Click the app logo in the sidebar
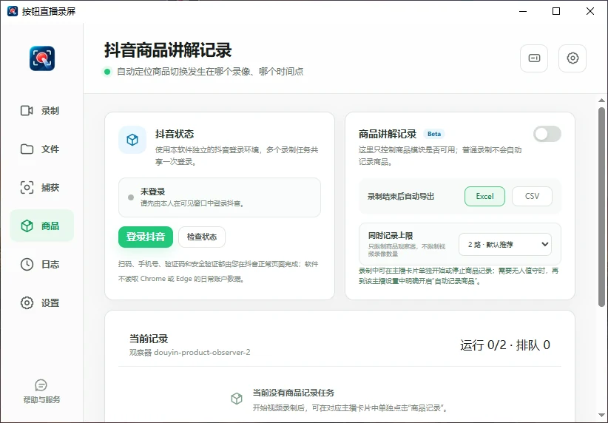Viewport: 608px width, 423px height. coord(42,58)
